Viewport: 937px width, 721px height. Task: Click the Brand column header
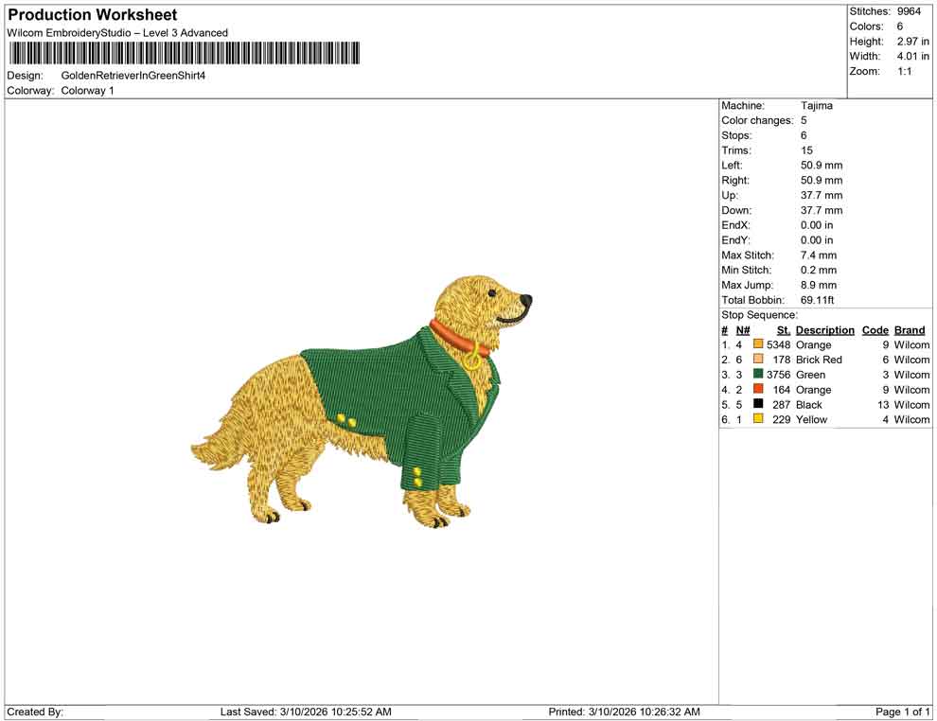coord(909,329)
